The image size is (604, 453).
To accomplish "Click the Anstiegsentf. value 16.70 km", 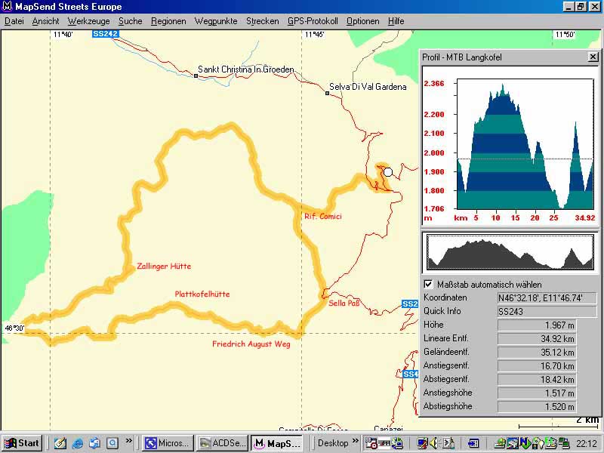I will (x=537, y=365).
